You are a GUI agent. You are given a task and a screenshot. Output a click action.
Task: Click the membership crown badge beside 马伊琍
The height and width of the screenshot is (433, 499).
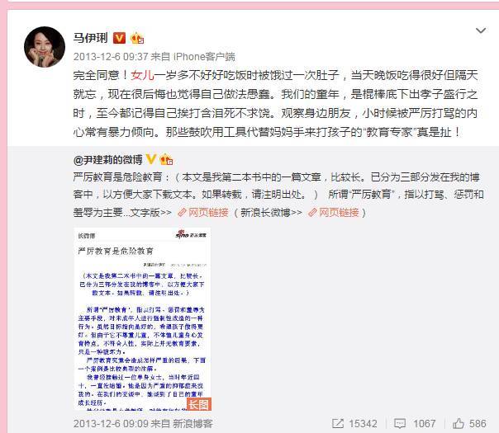pyautogui.click(x=137, y=38)
